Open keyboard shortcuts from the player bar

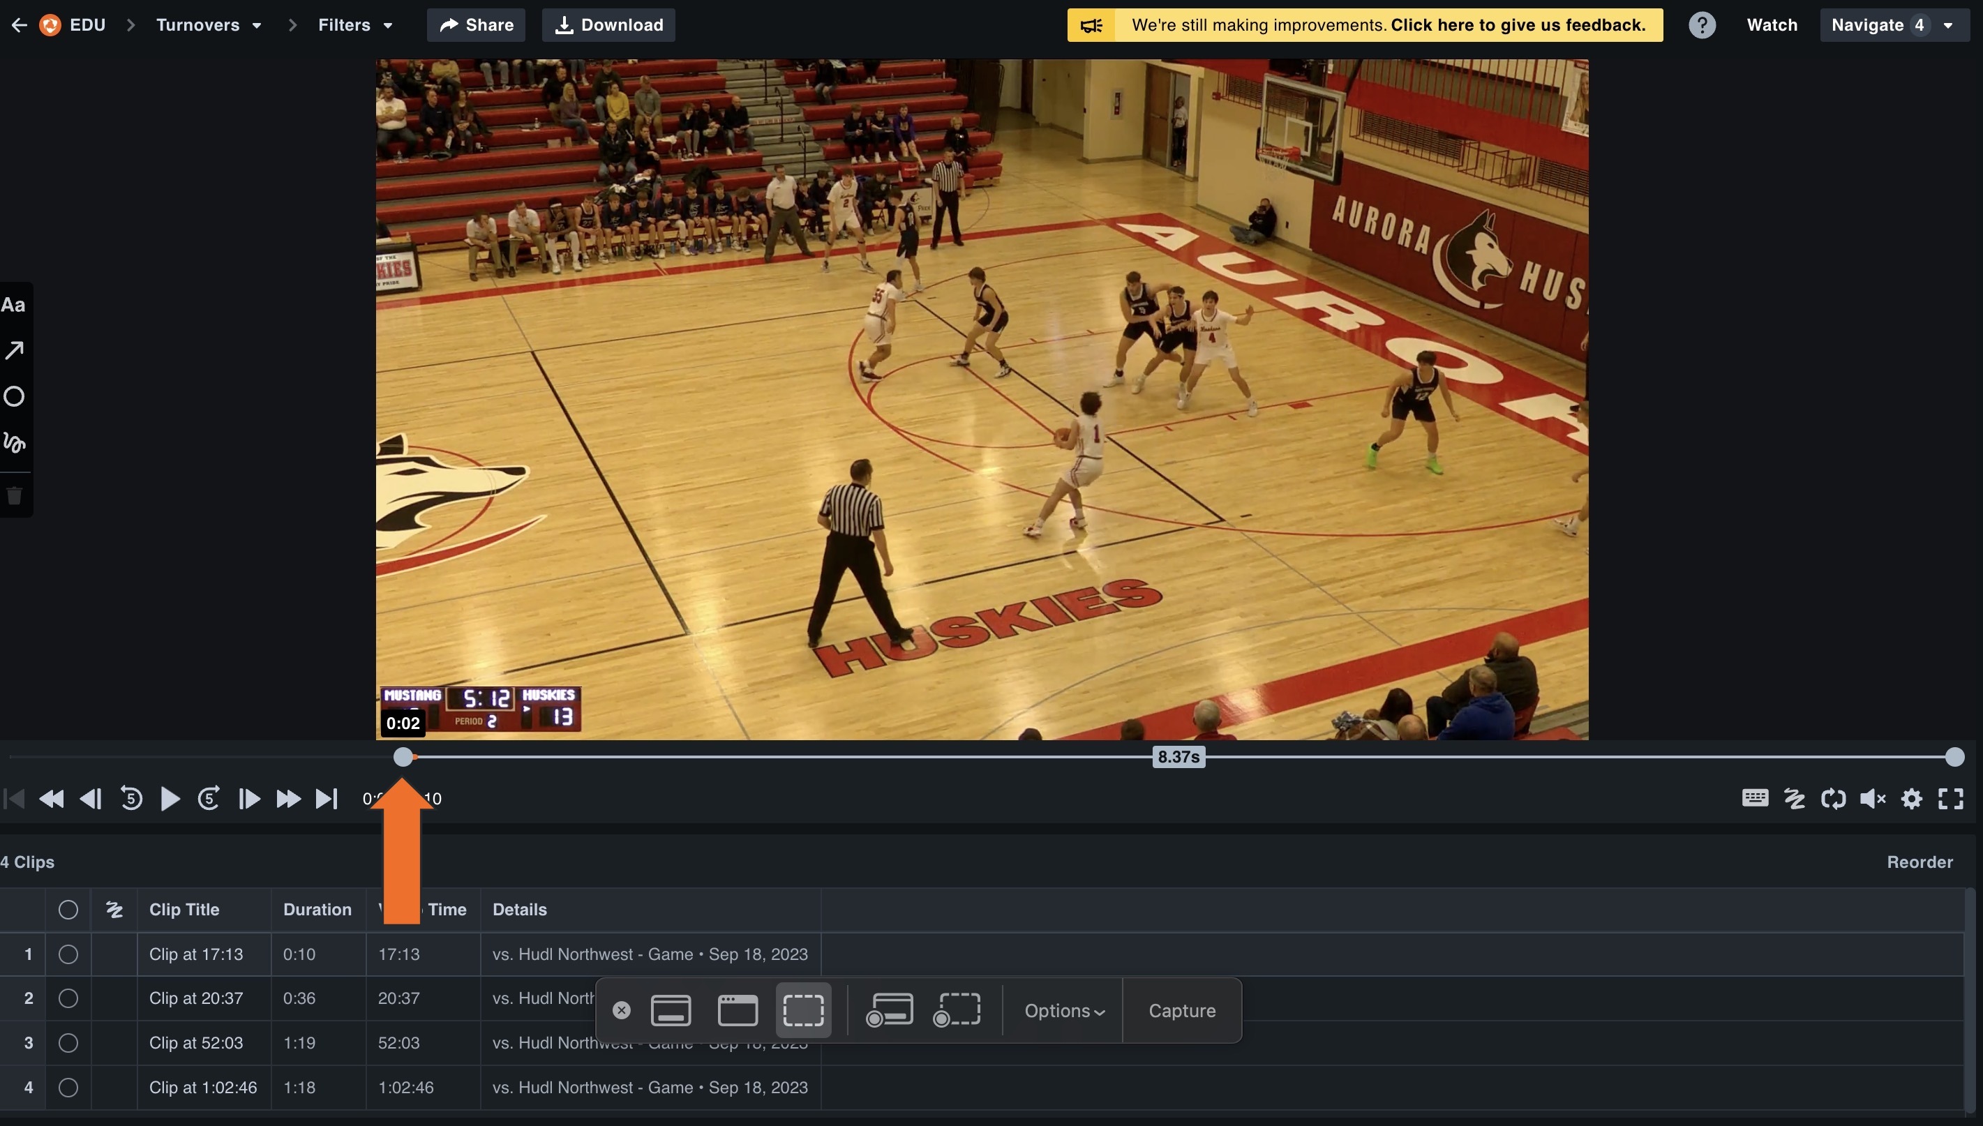tap(1755, 798)
